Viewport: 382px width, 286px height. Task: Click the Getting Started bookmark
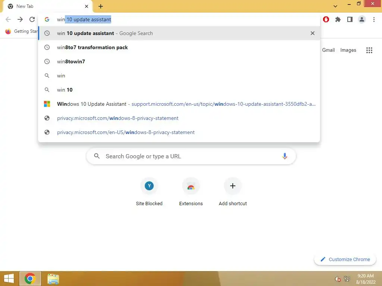tap(22, 31)
